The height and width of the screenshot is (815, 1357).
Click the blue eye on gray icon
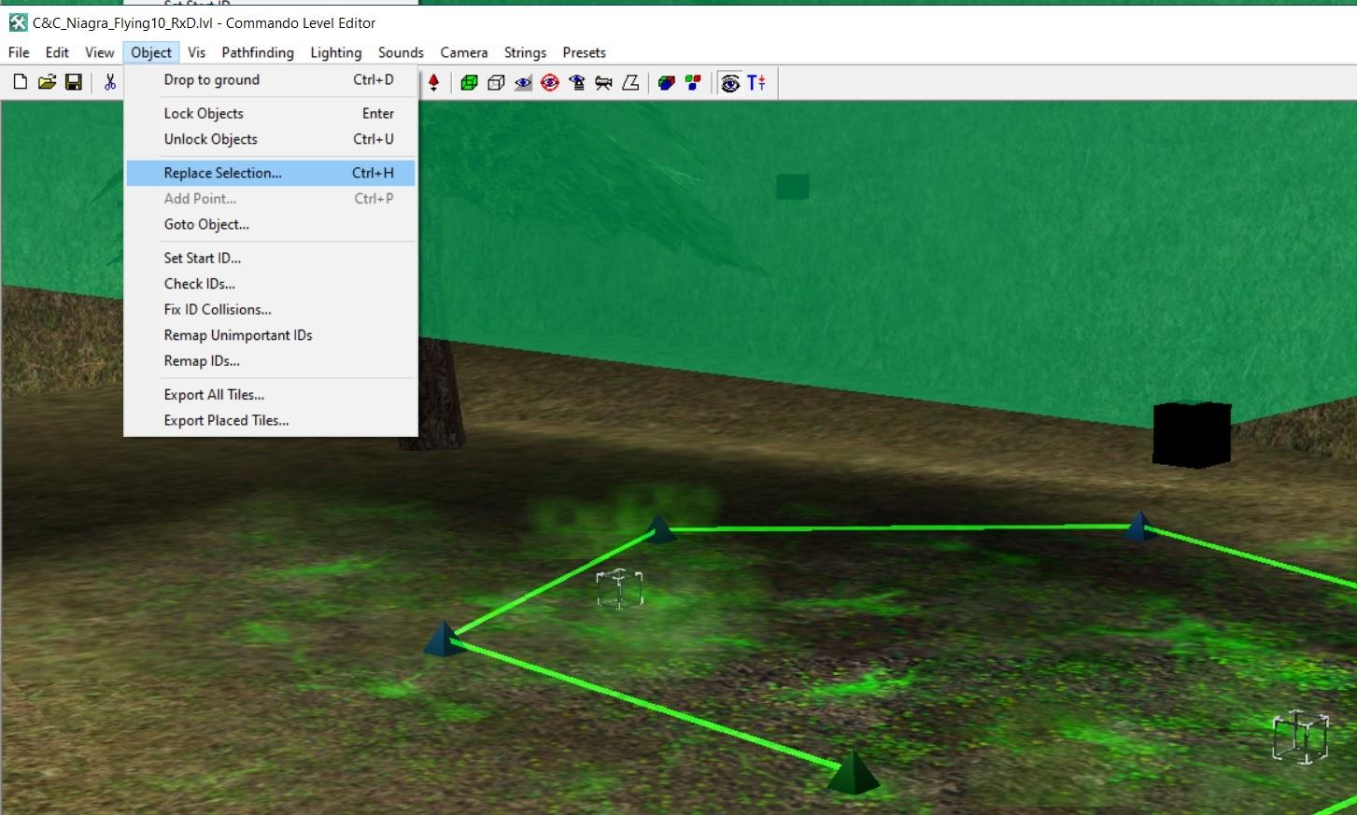(x=523, y=83)
